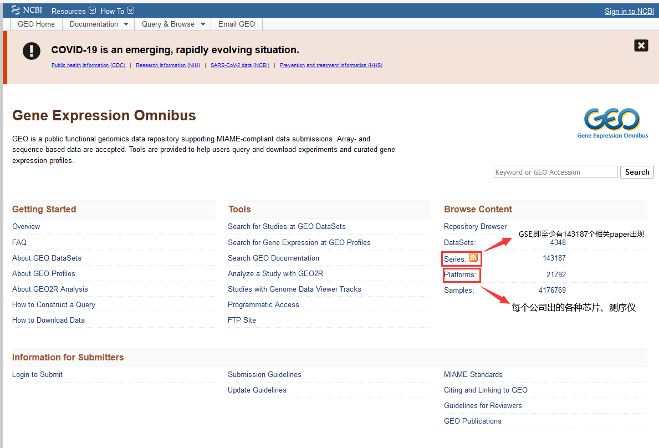Screen dimensions: 659x448
Task: Click the Information for Submitters header
Action: coord(68,357)
